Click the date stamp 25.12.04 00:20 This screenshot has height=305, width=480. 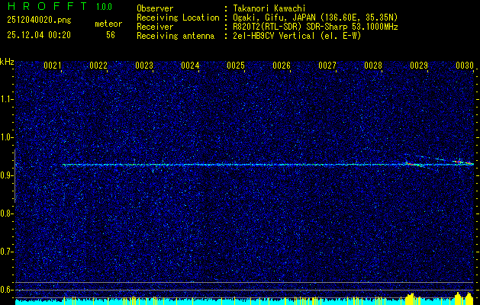(x=39, y=35)
